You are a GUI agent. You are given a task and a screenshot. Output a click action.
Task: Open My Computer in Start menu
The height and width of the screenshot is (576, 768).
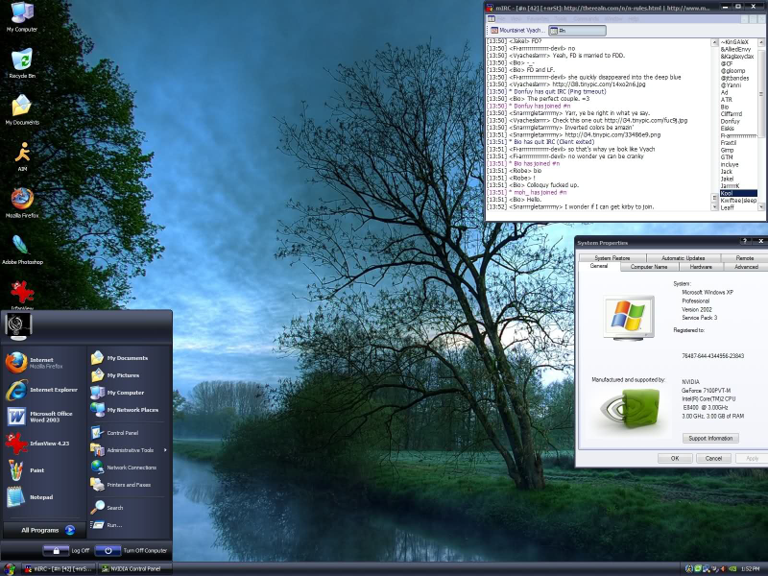click(x=129, y=393)
